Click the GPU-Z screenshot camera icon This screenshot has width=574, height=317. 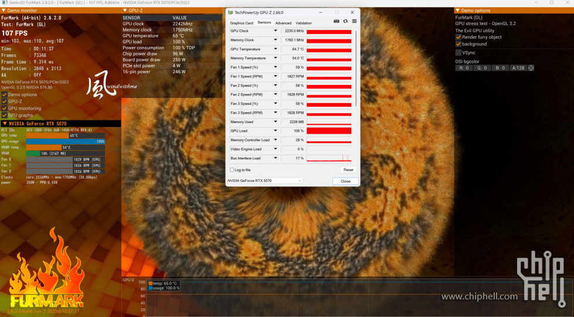coord(336,21)
